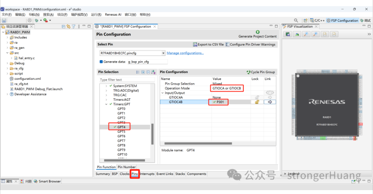The image size is (373, 194).
Task: Click Generate Project Content button
Action: click(x=258, y=34)
